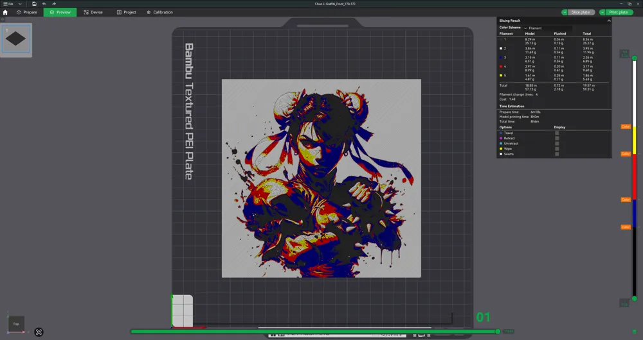The image size is (643, 340).
Task: Click the Undo arrow icon
Action: click(x=44, y=4)
